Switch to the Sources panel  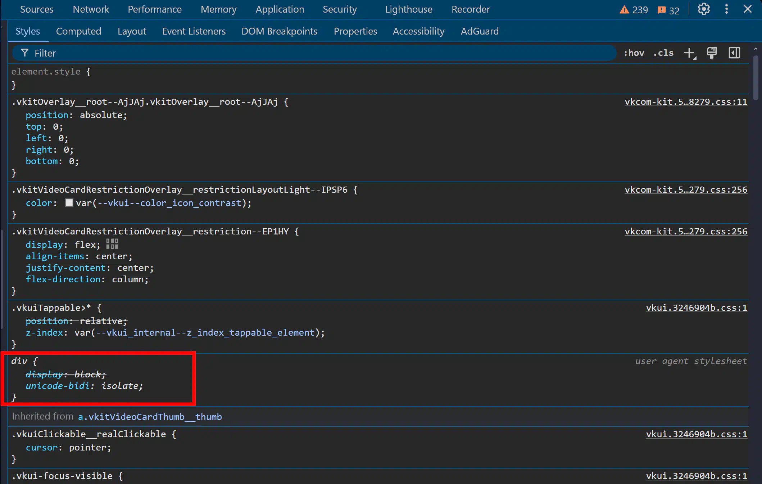pos(37,9)
